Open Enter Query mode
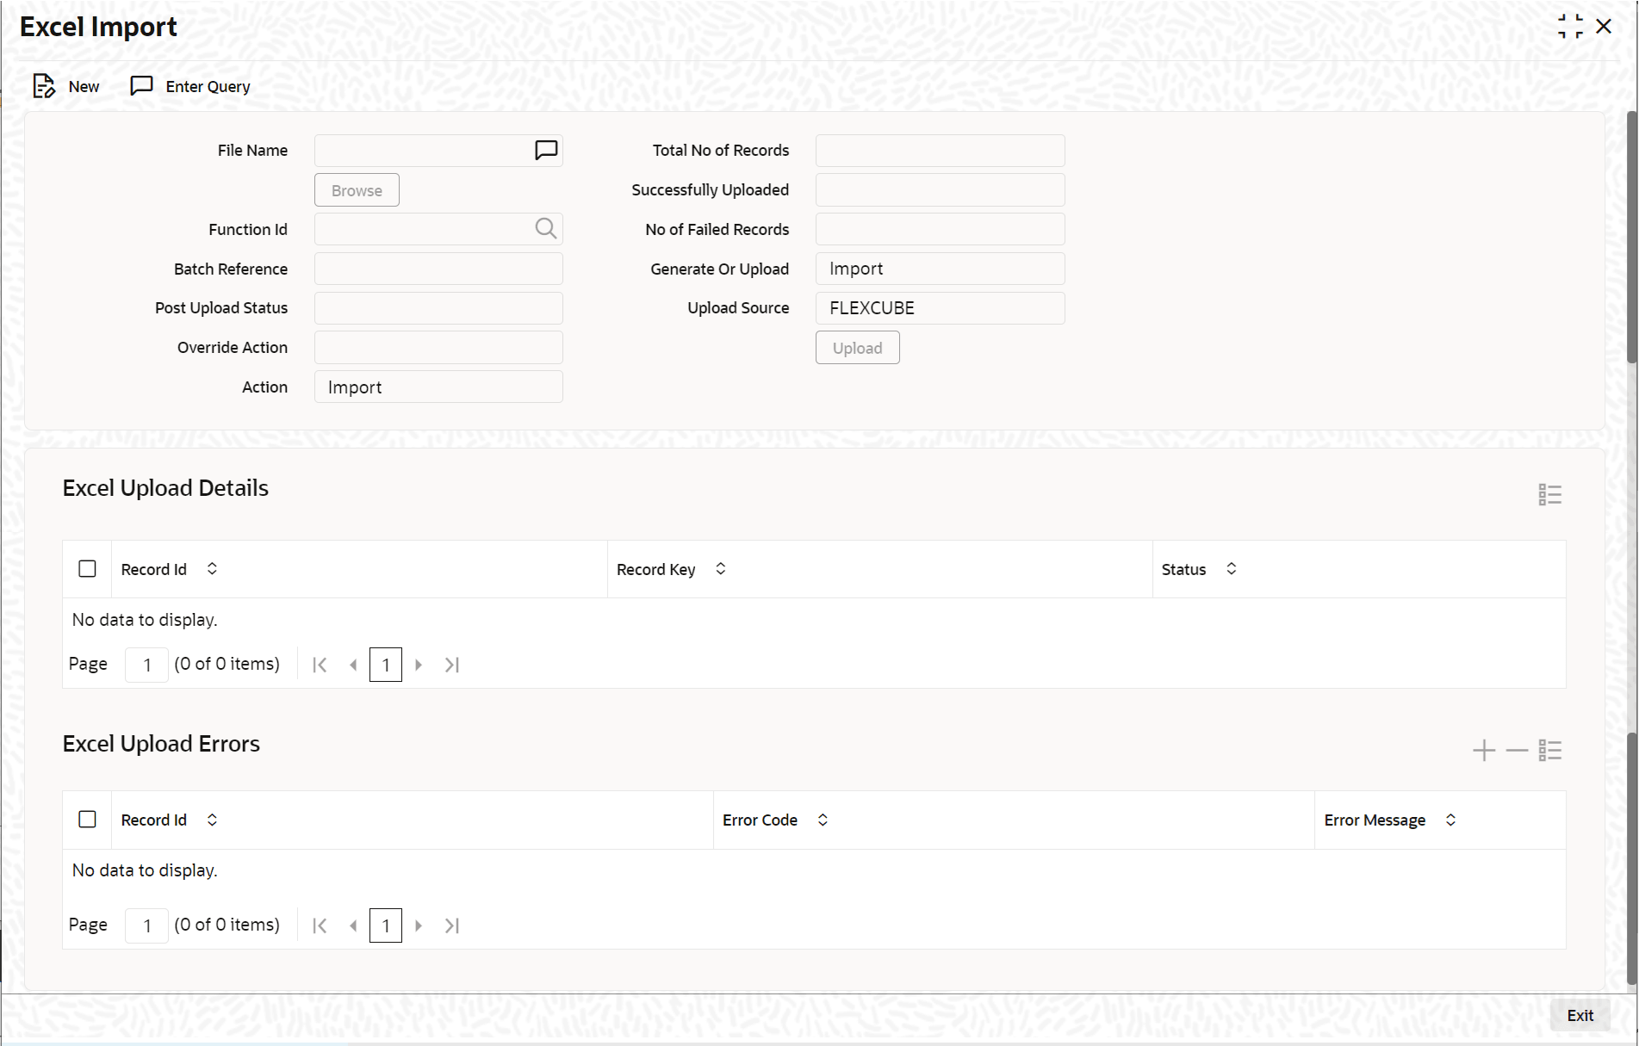The height and width of the screenshot is (1046, 1639). (x=189, y=86)
